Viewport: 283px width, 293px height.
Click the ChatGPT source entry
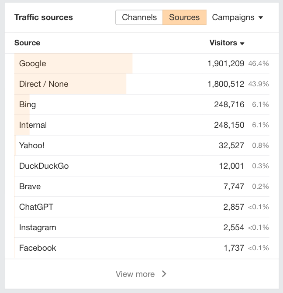tap(36, 207)
